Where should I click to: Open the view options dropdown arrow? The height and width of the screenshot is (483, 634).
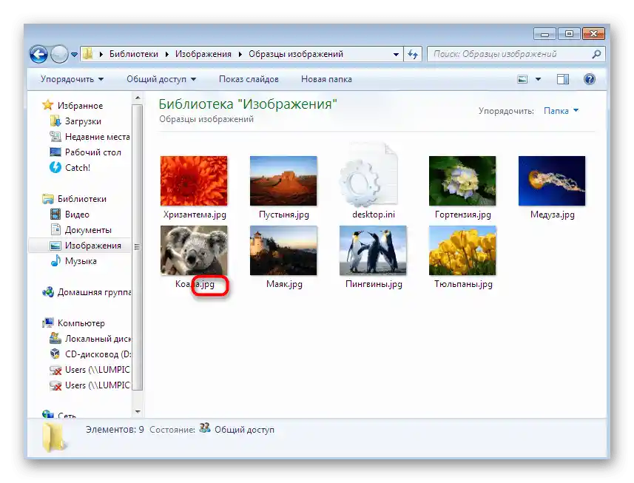[x=538, y=79]
